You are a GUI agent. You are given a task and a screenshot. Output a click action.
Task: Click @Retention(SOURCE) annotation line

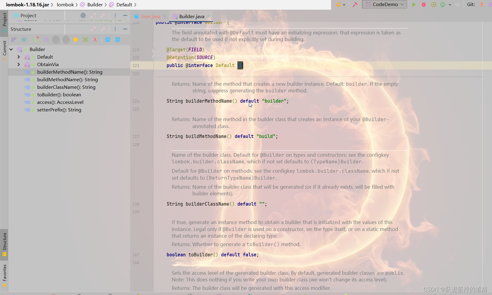pos(191,57)
